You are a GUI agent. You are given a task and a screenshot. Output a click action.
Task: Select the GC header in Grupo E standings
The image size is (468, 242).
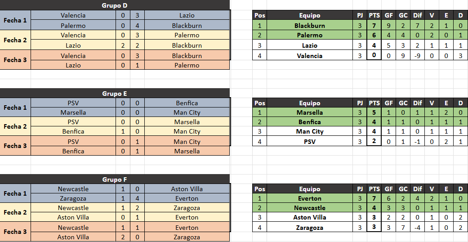(x=403, y=103)
